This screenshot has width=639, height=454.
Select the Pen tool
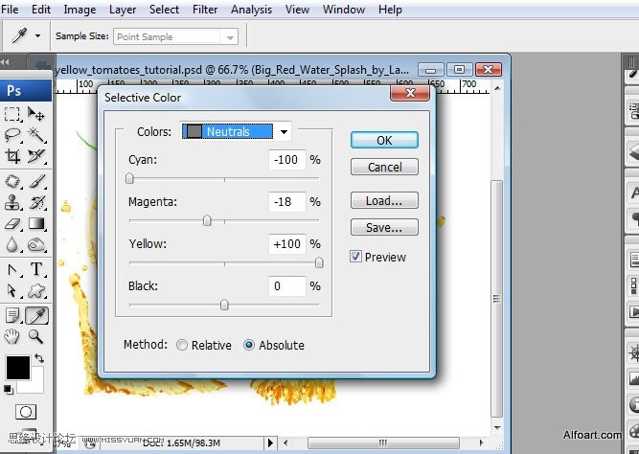[12, 269]
